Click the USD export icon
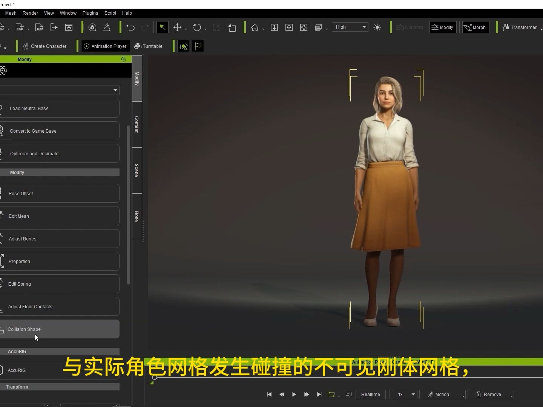The height and width of the screenshot is (407, 543). [39, 28]
